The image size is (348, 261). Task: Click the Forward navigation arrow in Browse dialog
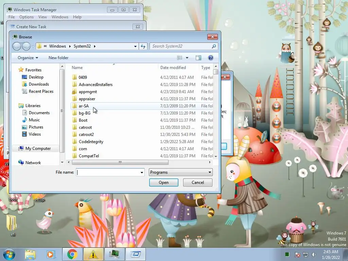click(26, 46)
